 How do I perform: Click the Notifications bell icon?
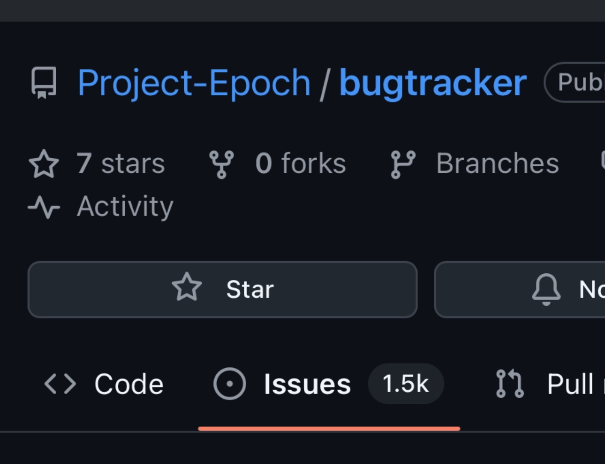click(x=546, y=289)
